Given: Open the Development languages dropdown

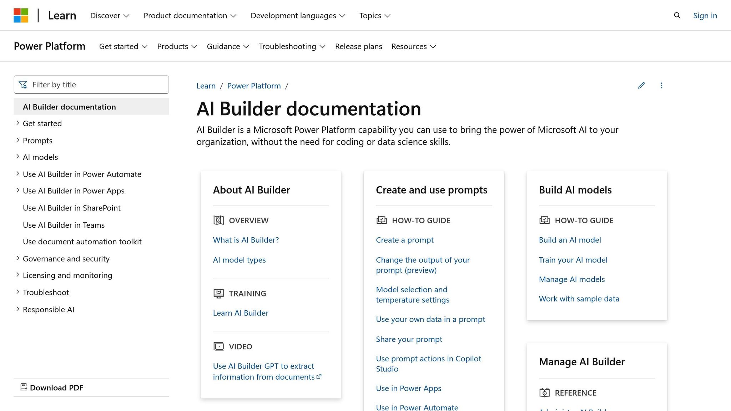Looking at the screenshot, I should [x=298, y=15].
